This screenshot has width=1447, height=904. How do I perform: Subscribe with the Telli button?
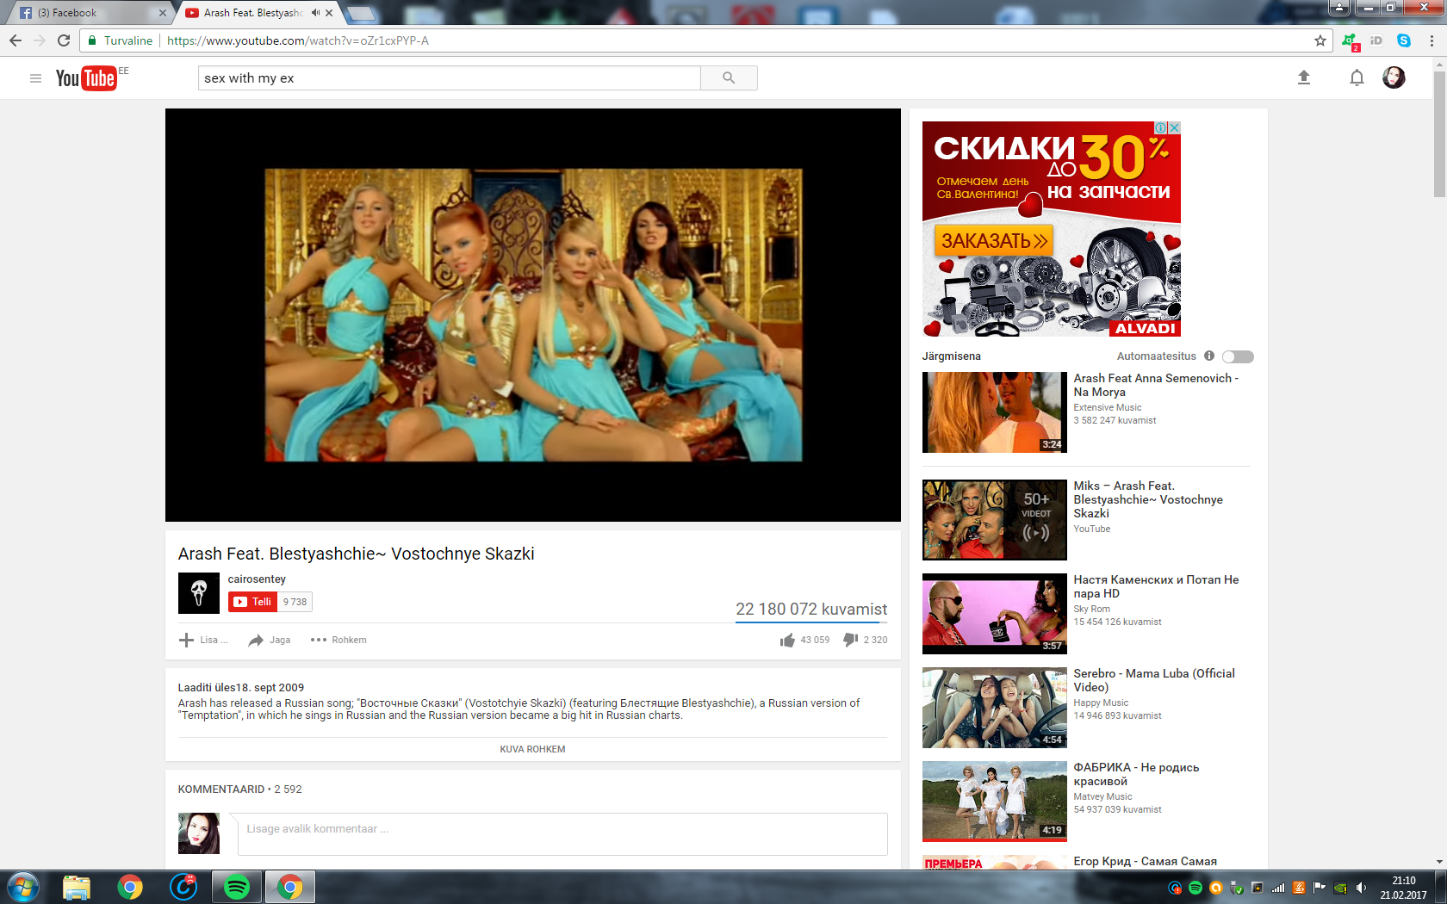tap(252, 602)
